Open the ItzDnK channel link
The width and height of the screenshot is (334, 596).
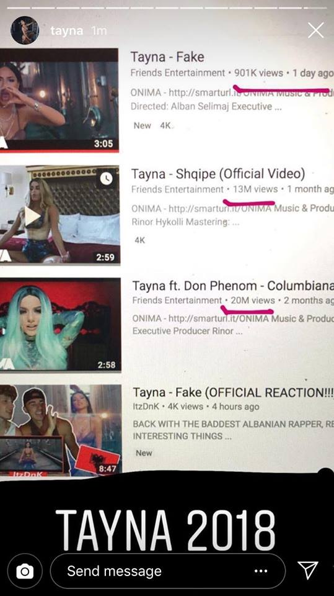(x=146, y=407)
